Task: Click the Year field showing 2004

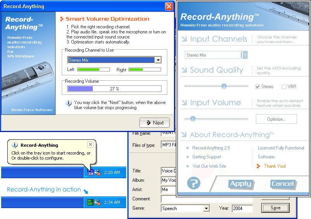Action: pyautogui.click(x=242, y=208)
